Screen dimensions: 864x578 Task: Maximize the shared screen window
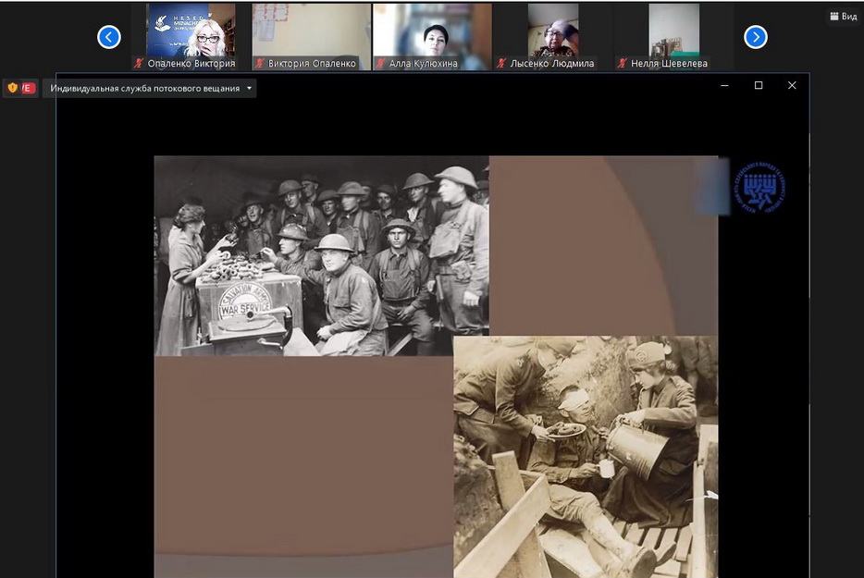[759, 85]
